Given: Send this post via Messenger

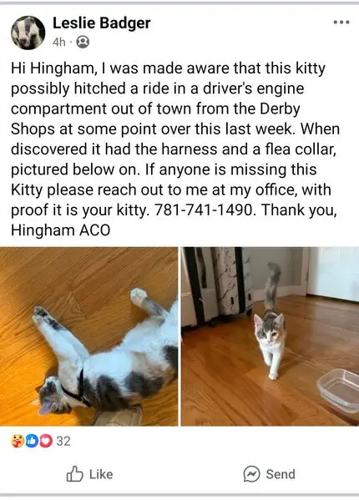Looking at the screenshot, I should coord(270,474).
